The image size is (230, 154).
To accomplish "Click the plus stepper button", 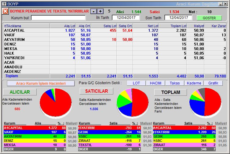I will click(x=100, y=11).
